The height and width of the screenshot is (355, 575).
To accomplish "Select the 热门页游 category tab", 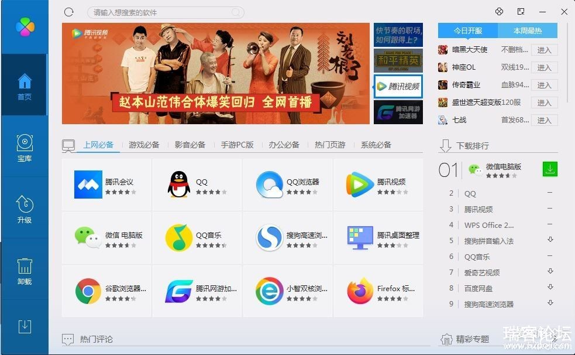I will tap(330, 145).
